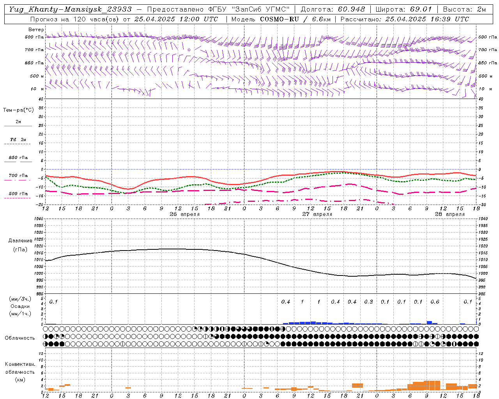Select the Тем-ра(°C) temperature panel label

pos(18,110)
